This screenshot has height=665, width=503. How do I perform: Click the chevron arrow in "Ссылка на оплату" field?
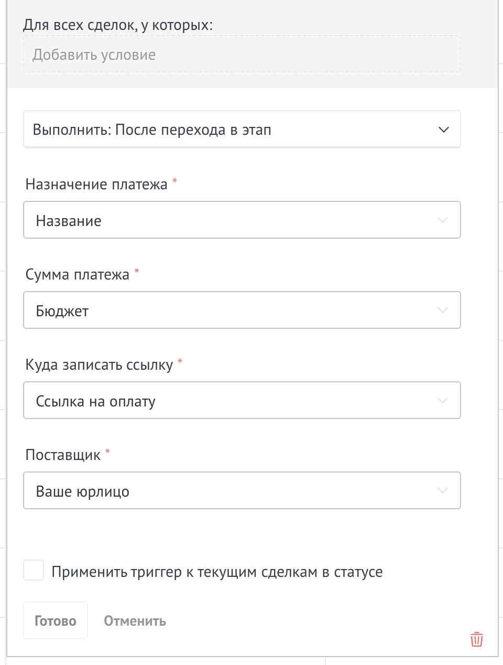tap(443, 401)
